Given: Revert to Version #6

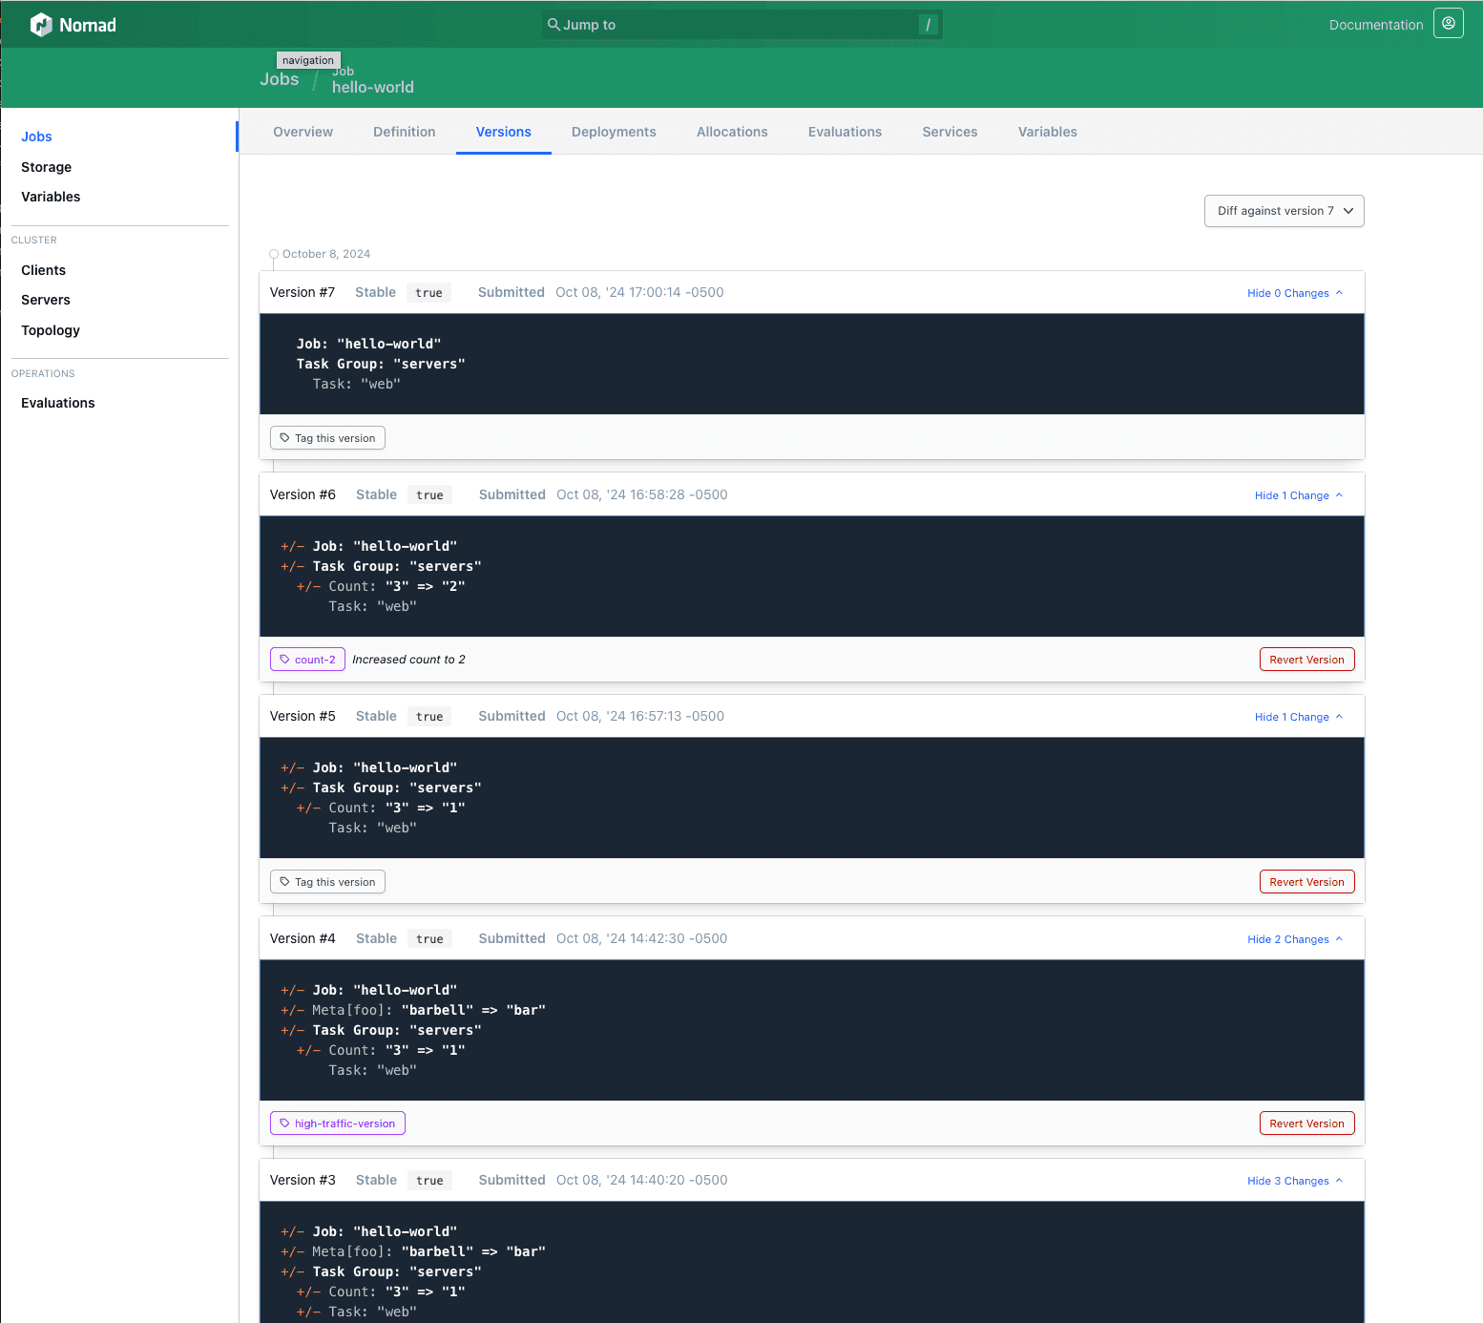Looking at the screenshot, I should click(x=1306, y=660).
